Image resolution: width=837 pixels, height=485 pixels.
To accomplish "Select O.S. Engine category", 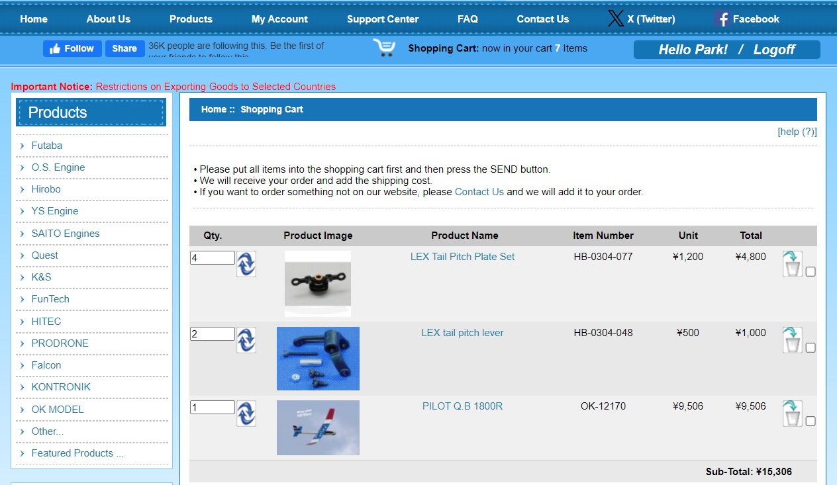I will (58, 167).
